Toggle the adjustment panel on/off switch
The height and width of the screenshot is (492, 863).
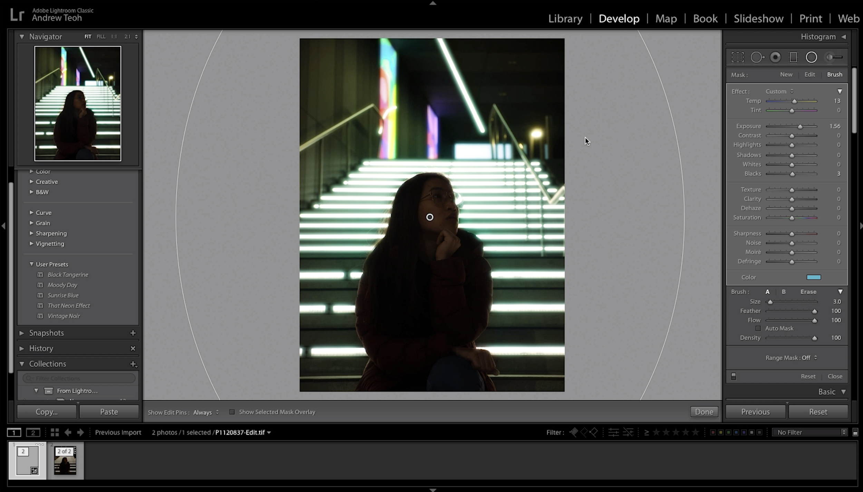(733, 376)
